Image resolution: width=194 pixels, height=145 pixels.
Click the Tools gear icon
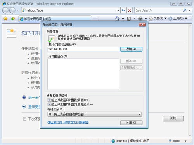[x=170, y=19]
